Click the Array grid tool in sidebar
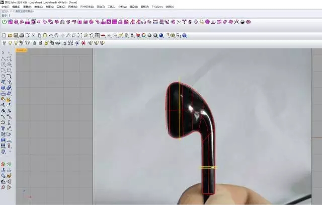 pos(3,146)
